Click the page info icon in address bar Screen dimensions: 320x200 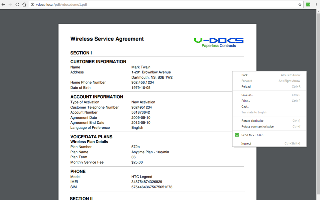[33, 4]
